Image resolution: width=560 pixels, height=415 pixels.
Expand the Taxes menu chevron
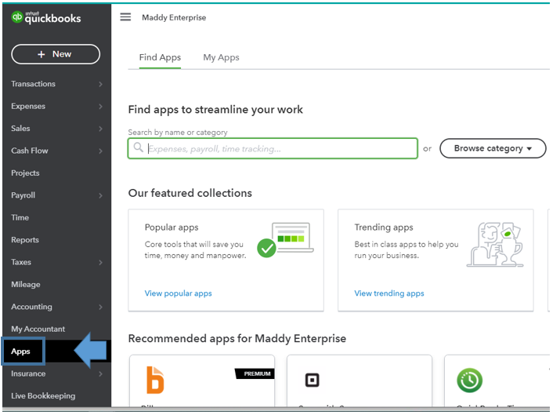pos(100,262)
